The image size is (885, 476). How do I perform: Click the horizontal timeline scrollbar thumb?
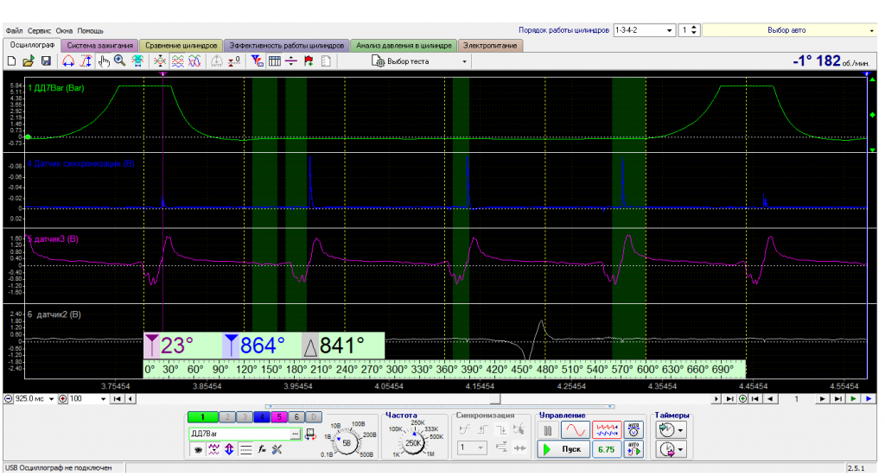[x=495, y=399]
